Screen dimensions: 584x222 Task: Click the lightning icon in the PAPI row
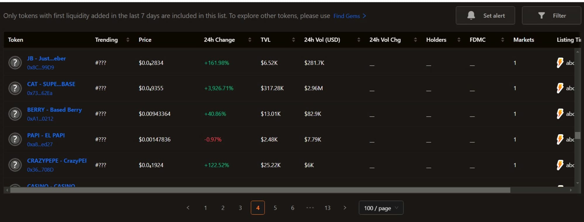point(560,139)
